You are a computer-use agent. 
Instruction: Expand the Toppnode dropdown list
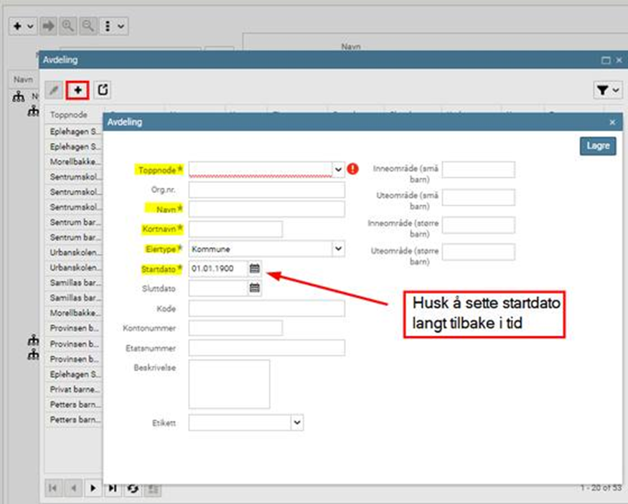tap(338, 169)
